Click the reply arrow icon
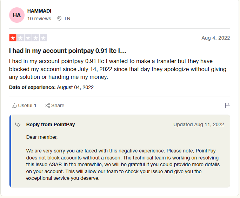This screenshot has height=198, width=240. (18, 125)
